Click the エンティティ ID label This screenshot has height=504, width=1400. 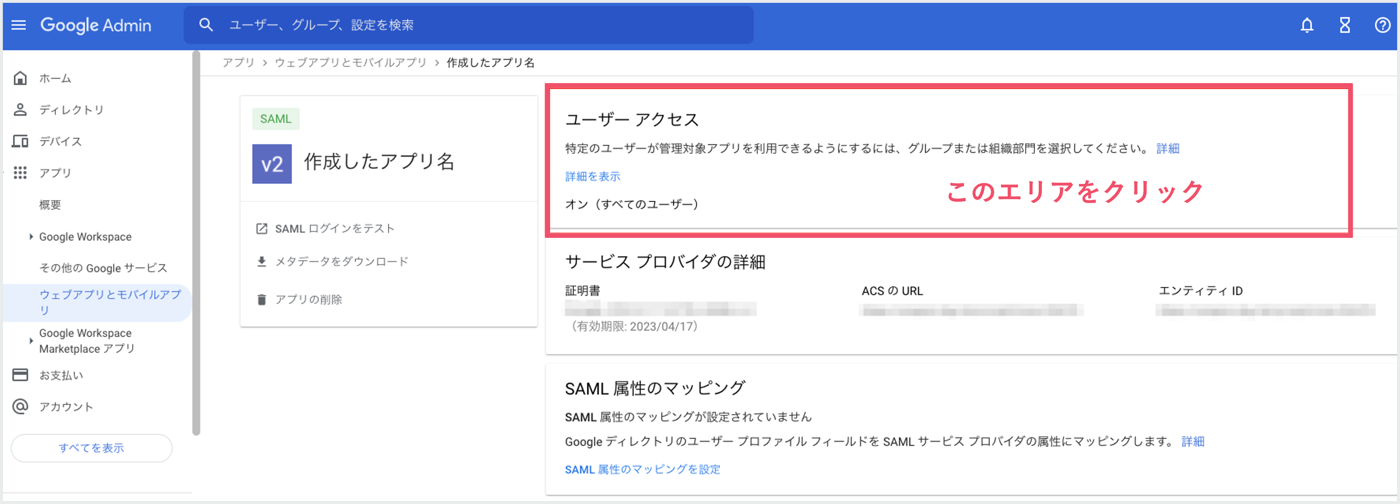point(1201,291)
